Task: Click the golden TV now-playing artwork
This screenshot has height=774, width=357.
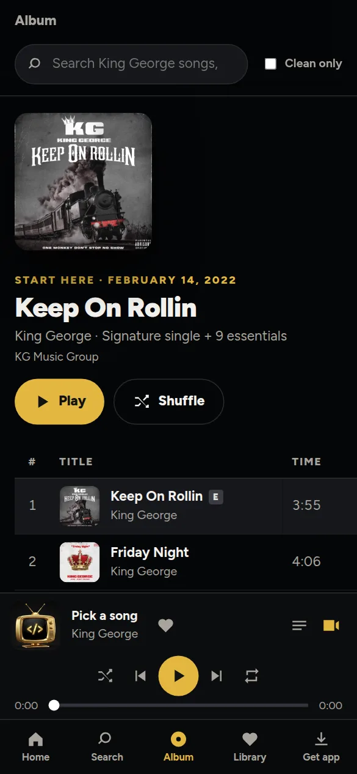Action: (x=35, y=625)
